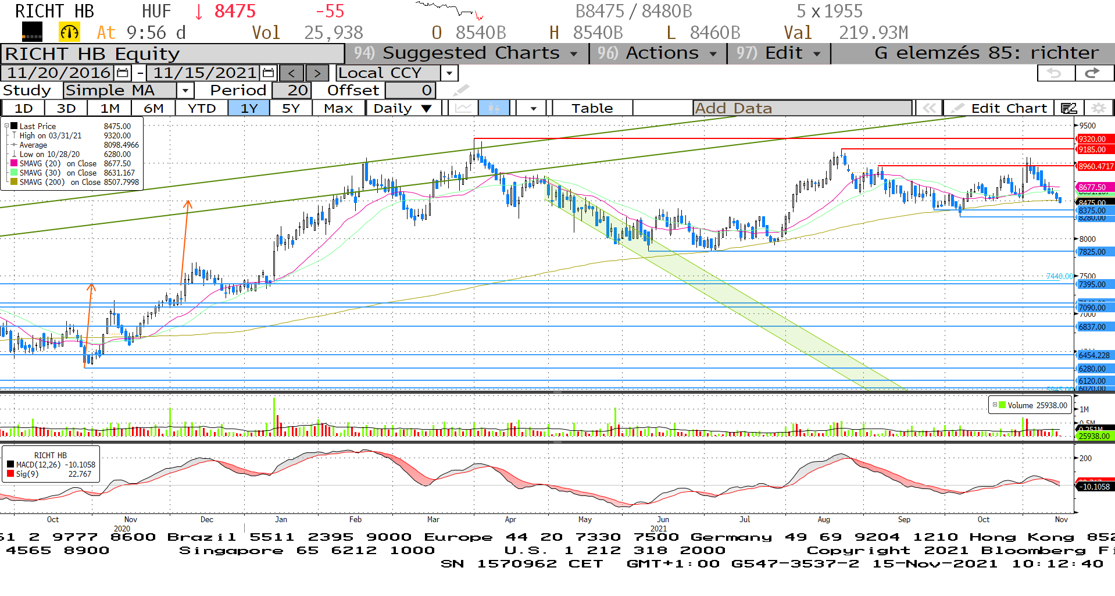Screen dimensions: 1115x596
Task: Click the magenta SMAVG (20) color swatch
Action: click(14, 163)
